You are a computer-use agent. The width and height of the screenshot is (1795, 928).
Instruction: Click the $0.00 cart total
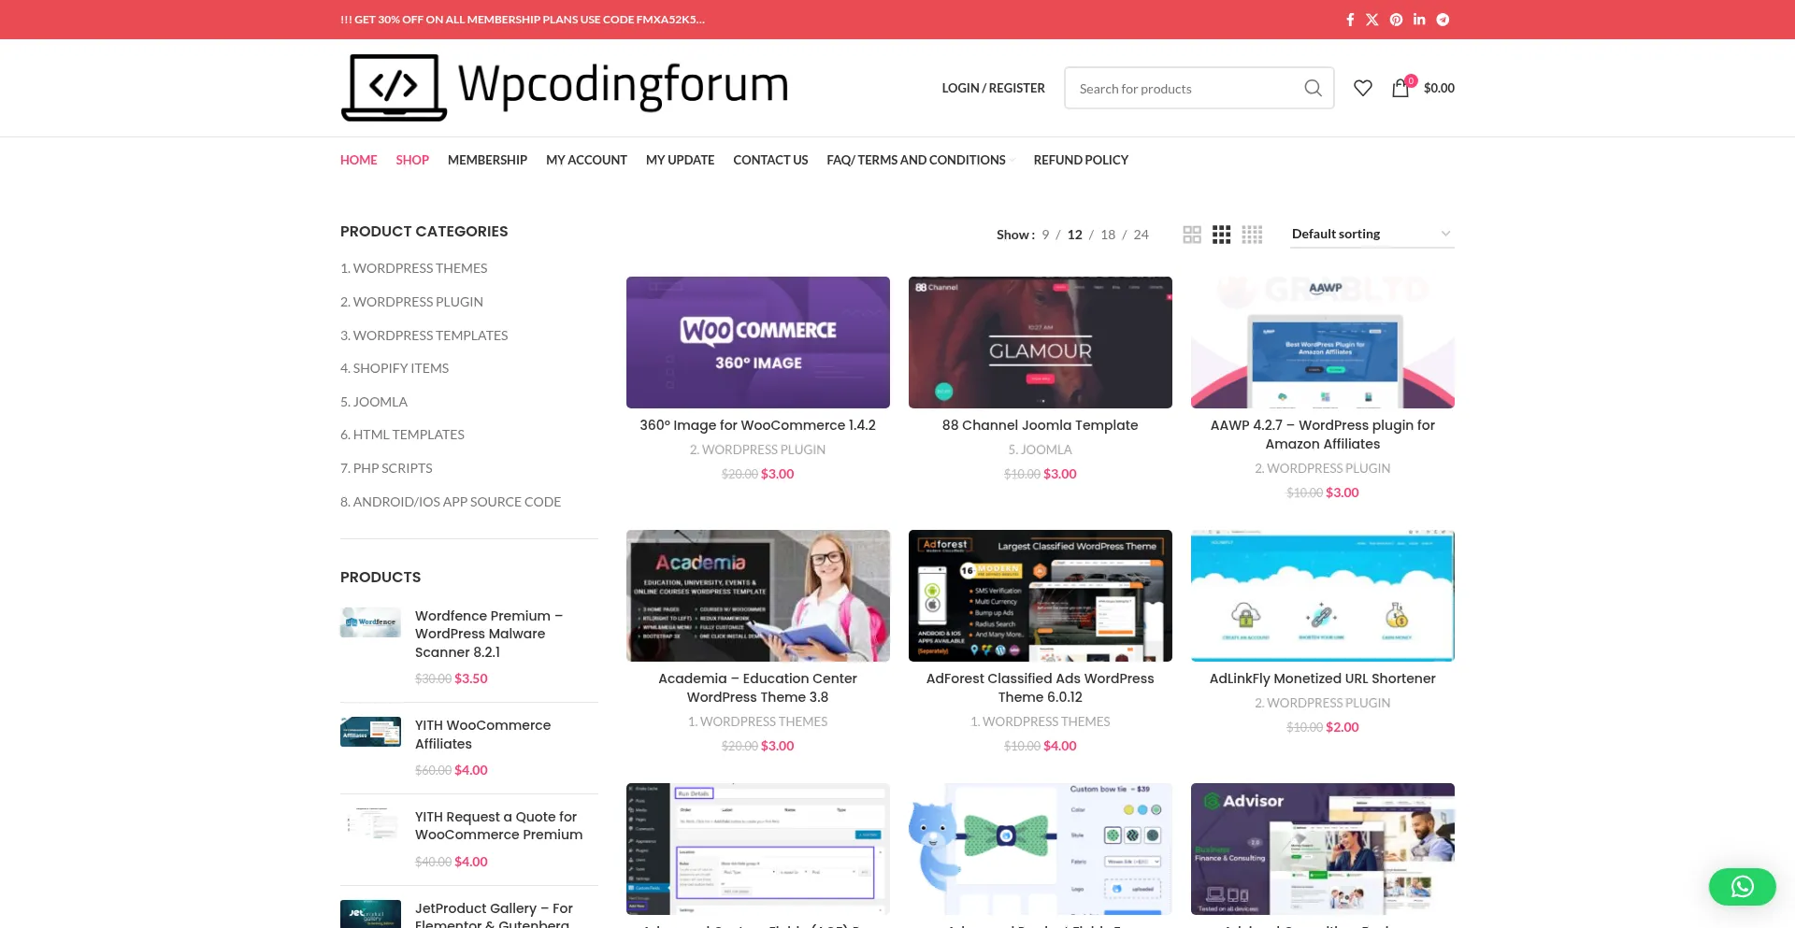click(1439, 88)
